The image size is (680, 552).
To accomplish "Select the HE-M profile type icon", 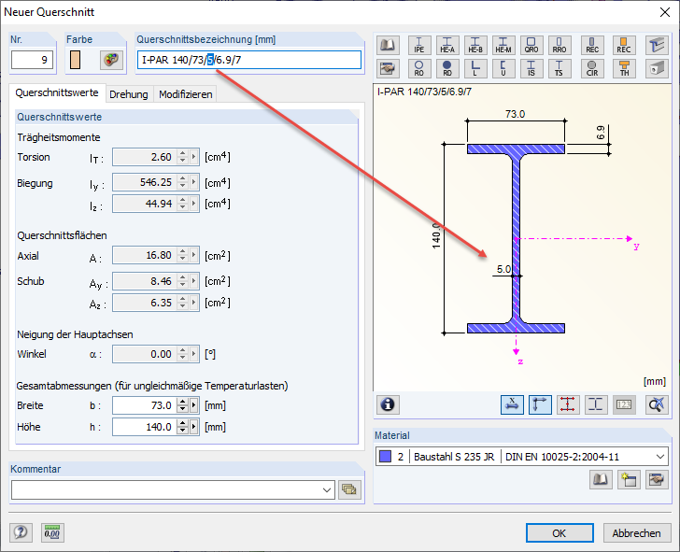I will pos(503,45).
